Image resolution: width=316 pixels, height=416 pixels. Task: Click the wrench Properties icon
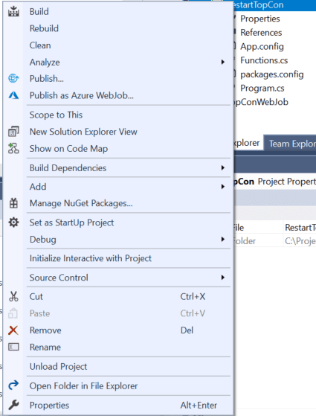13,405
